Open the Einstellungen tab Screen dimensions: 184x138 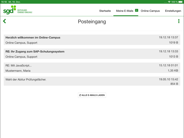(173, 11)
